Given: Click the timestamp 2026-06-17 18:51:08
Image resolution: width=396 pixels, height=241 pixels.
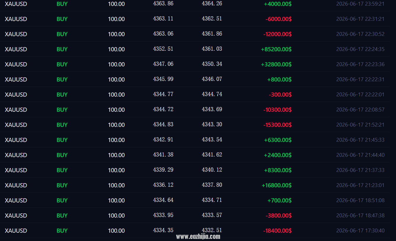Looking at the screenshot, I should (360, 200).
